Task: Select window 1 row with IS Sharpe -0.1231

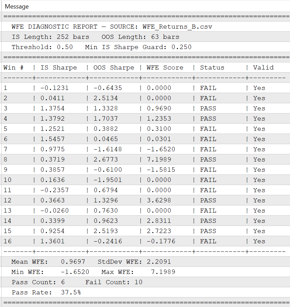Action: pyautogui.click(x=146, y=88)
